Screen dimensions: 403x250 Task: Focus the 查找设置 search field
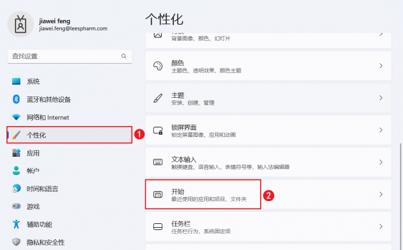click(x=70, y=56)
